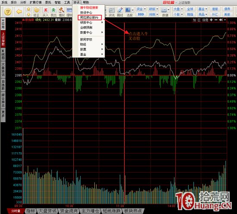Switch to 指标 bottom tab
237x214 pixels.
point(31,211)
